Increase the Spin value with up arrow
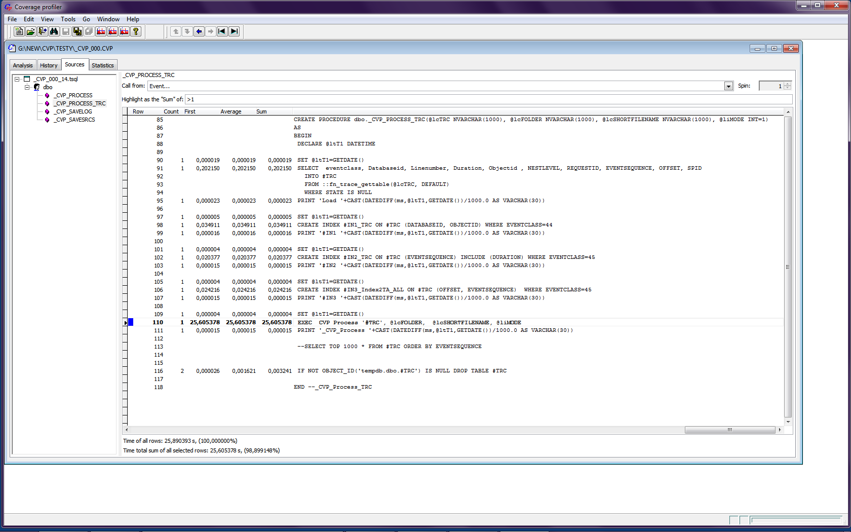Viewport: 851px width, 532px height. 787,84
